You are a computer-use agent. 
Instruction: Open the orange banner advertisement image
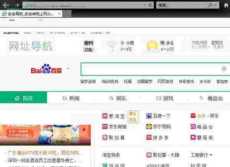(x=45, y=135)
